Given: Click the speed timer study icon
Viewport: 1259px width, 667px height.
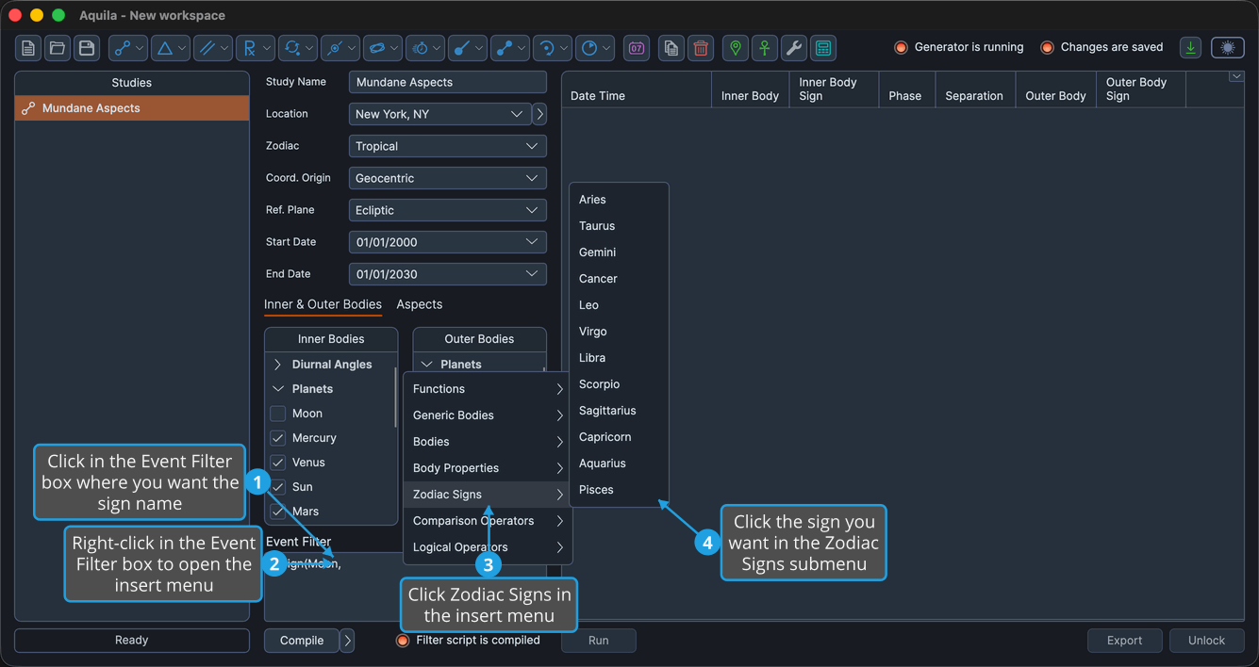Looking at the screenshot, I should coord(419,48).
